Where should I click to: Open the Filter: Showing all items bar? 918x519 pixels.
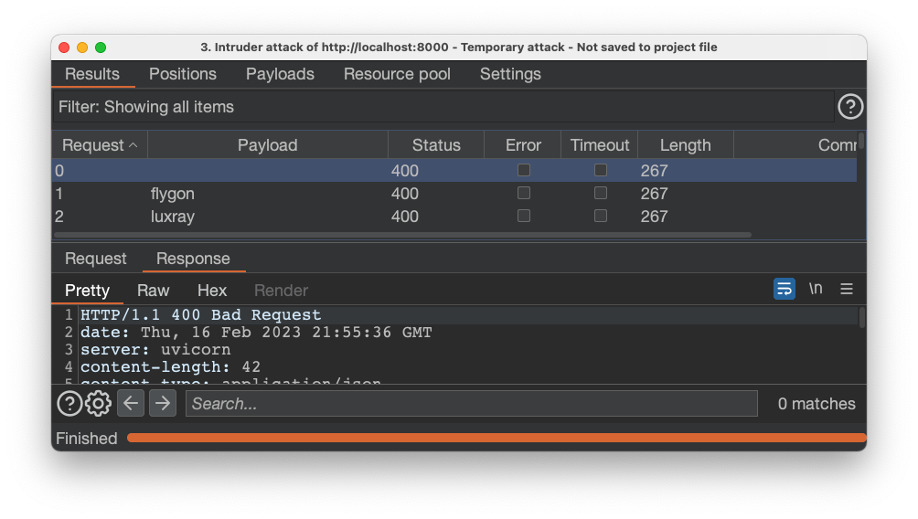pyautogui.click(x=443, y=107)
